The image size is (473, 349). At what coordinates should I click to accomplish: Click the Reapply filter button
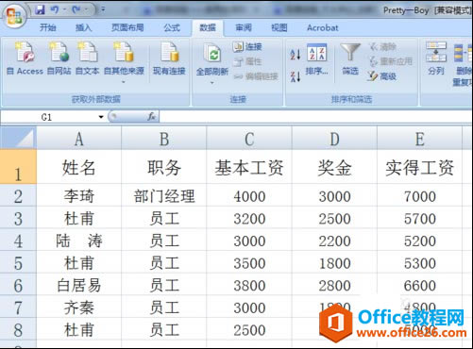pyautogui.click(x=390, y=61)
